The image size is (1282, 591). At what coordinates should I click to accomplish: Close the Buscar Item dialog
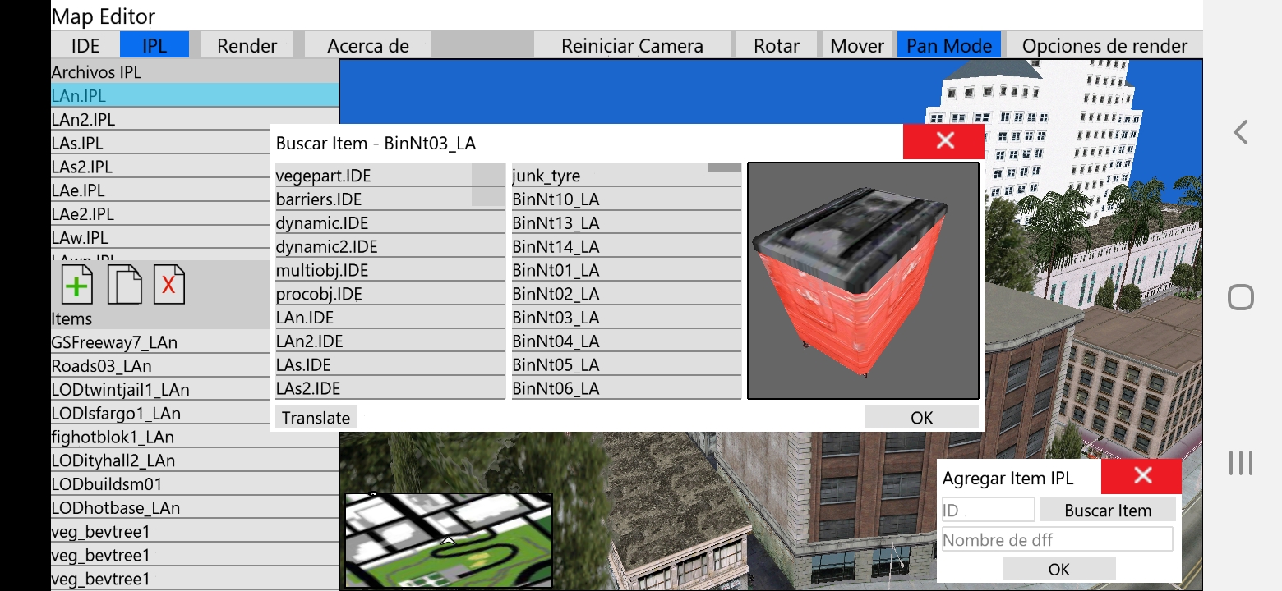[943, 141]
